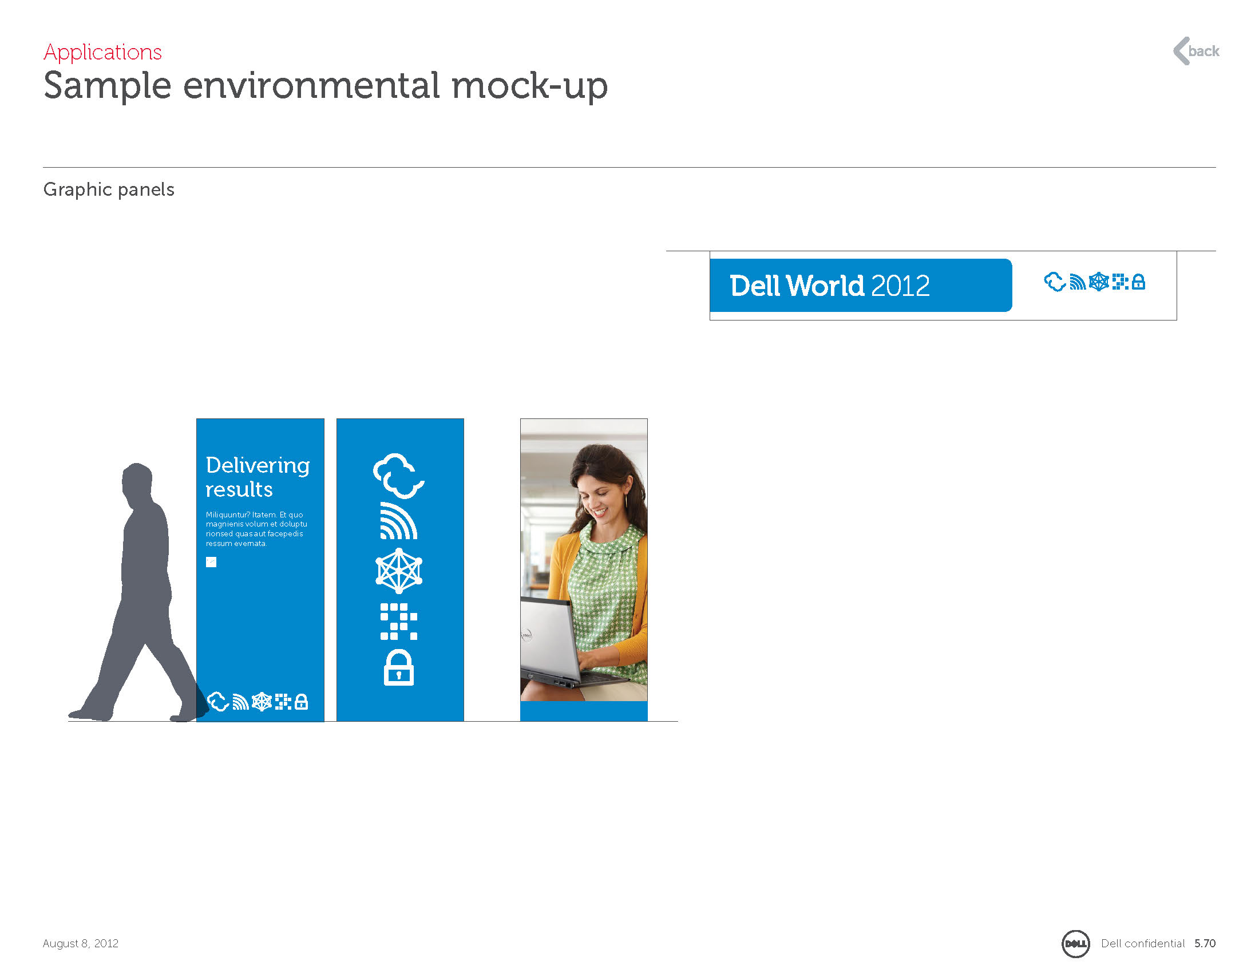Click the Applications section link
The image size is (1259, 973).
point(102,53)
